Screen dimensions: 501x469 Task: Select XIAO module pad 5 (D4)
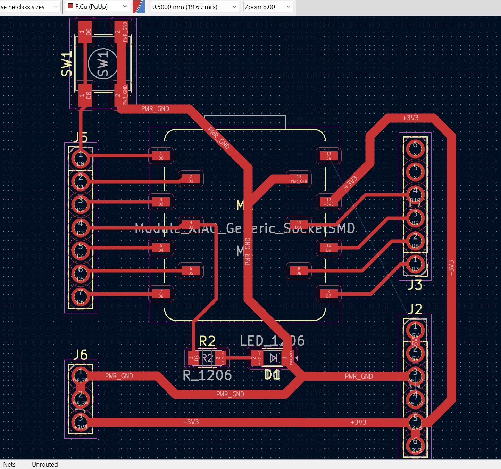[161, 248]
